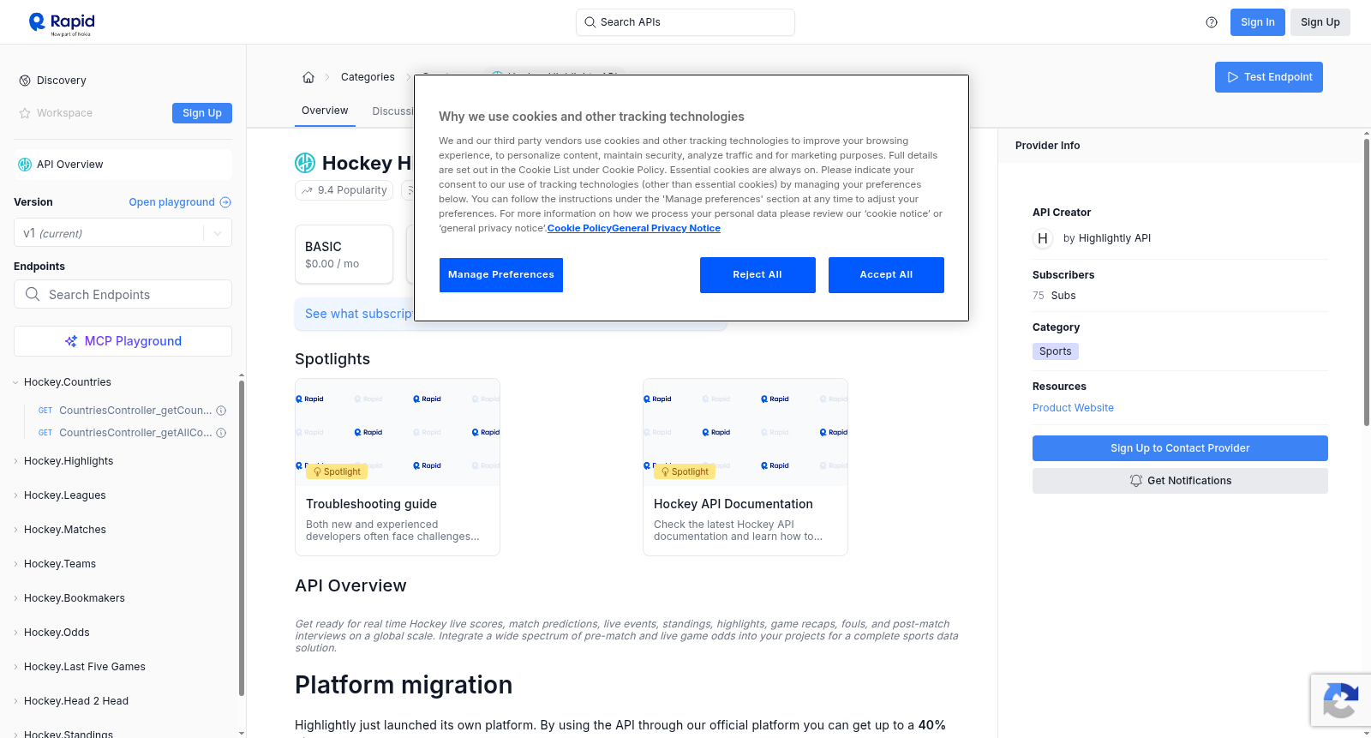
Task: Click the Rapid logo in the header
Action: (62, 23)
